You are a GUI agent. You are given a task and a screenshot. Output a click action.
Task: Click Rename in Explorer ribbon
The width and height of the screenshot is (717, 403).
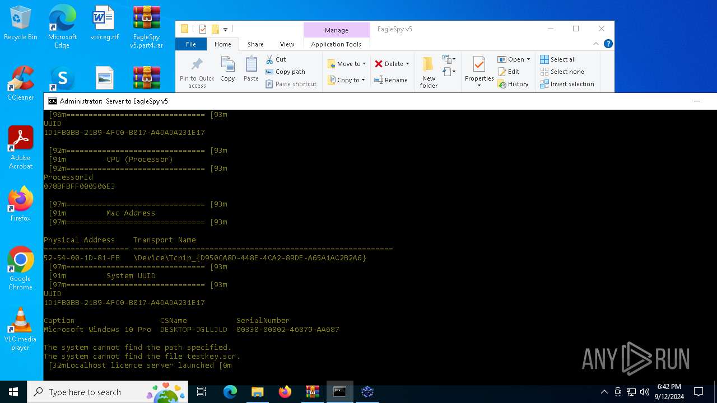pyautogui.click(x=391, y=80)
